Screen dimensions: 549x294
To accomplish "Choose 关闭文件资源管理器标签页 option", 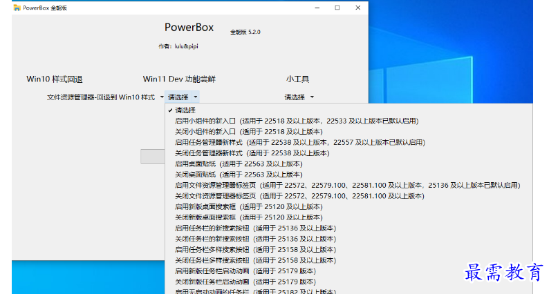I will 348,196.
